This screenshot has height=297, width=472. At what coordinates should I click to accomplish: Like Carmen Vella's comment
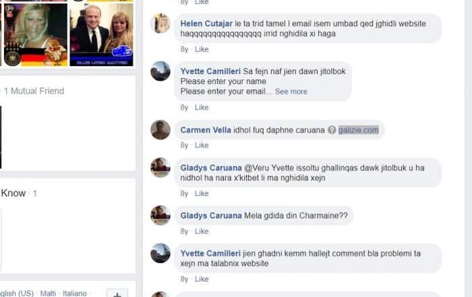[x=202, y=145]
